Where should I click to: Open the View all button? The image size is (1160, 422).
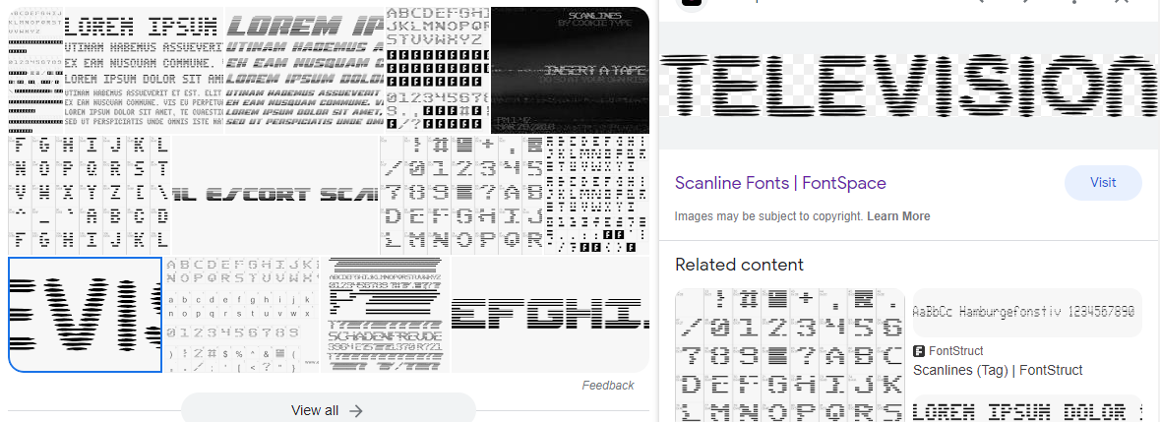(x=329, y=408)
